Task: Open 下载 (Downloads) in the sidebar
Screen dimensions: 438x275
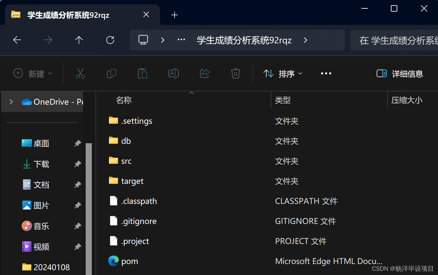Action: pos(35,164)
